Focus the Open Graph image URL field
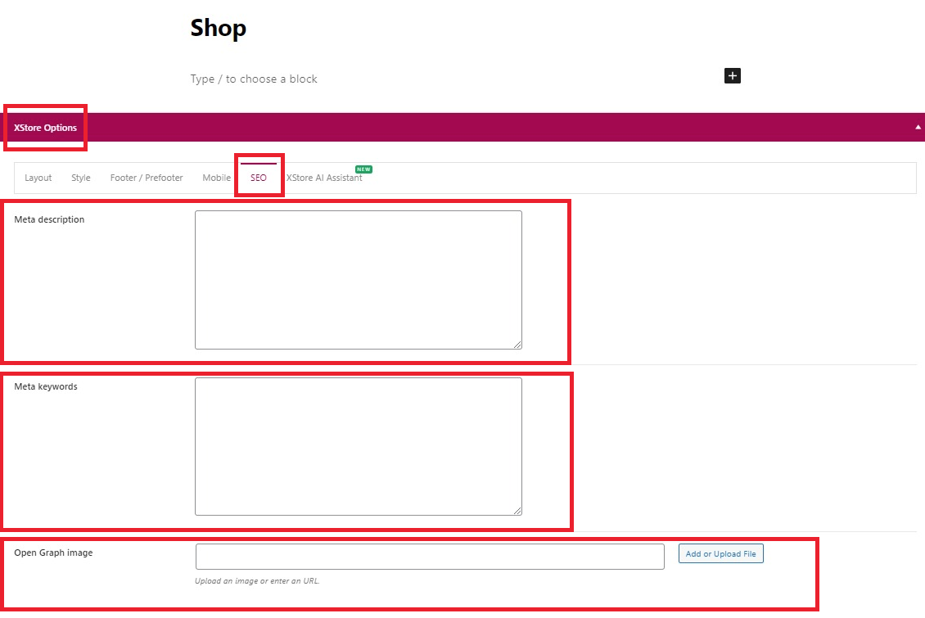Screen dimensions: 925x618 [x=430, y=557]
